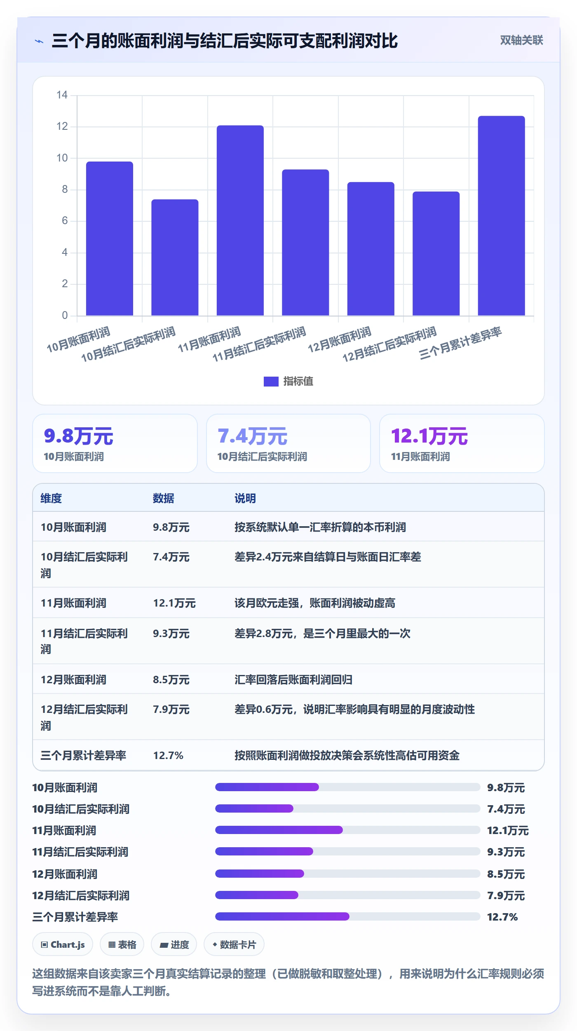577x1031 pixels.
Task: Click text 该月欧元走强，账面利润被动虚高
Action: 315,603
